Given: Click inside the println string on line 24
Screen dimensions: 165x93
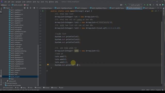Looking at the screenshot, I should [x=77, y=65].
